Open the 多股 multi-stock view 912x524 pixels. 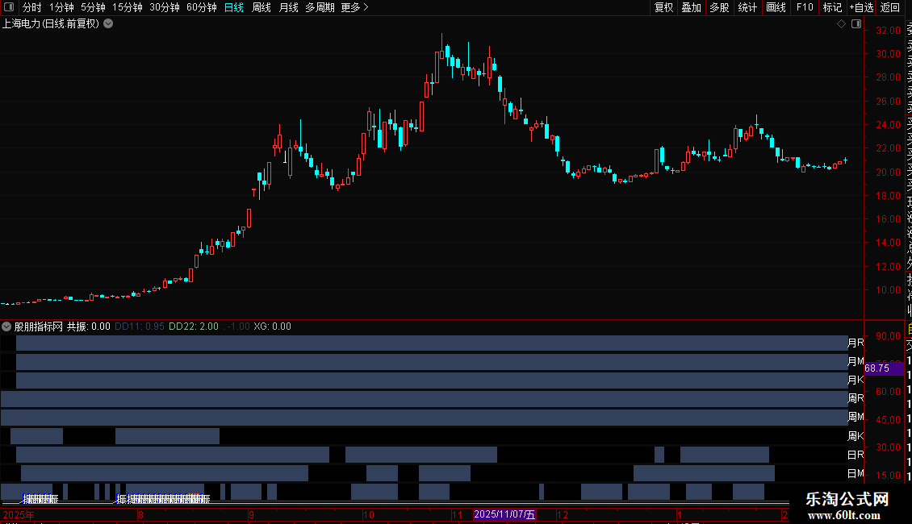[x=719, y=7]
